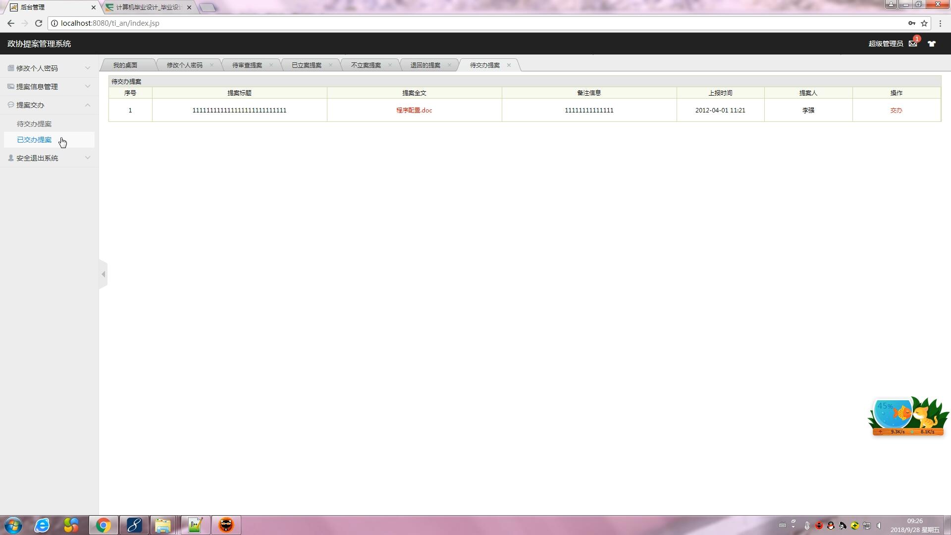The width and height of the screenshot is (951, 535).
Task: Click 李强 in 提案人 column
Action: [x=808, y=110]
